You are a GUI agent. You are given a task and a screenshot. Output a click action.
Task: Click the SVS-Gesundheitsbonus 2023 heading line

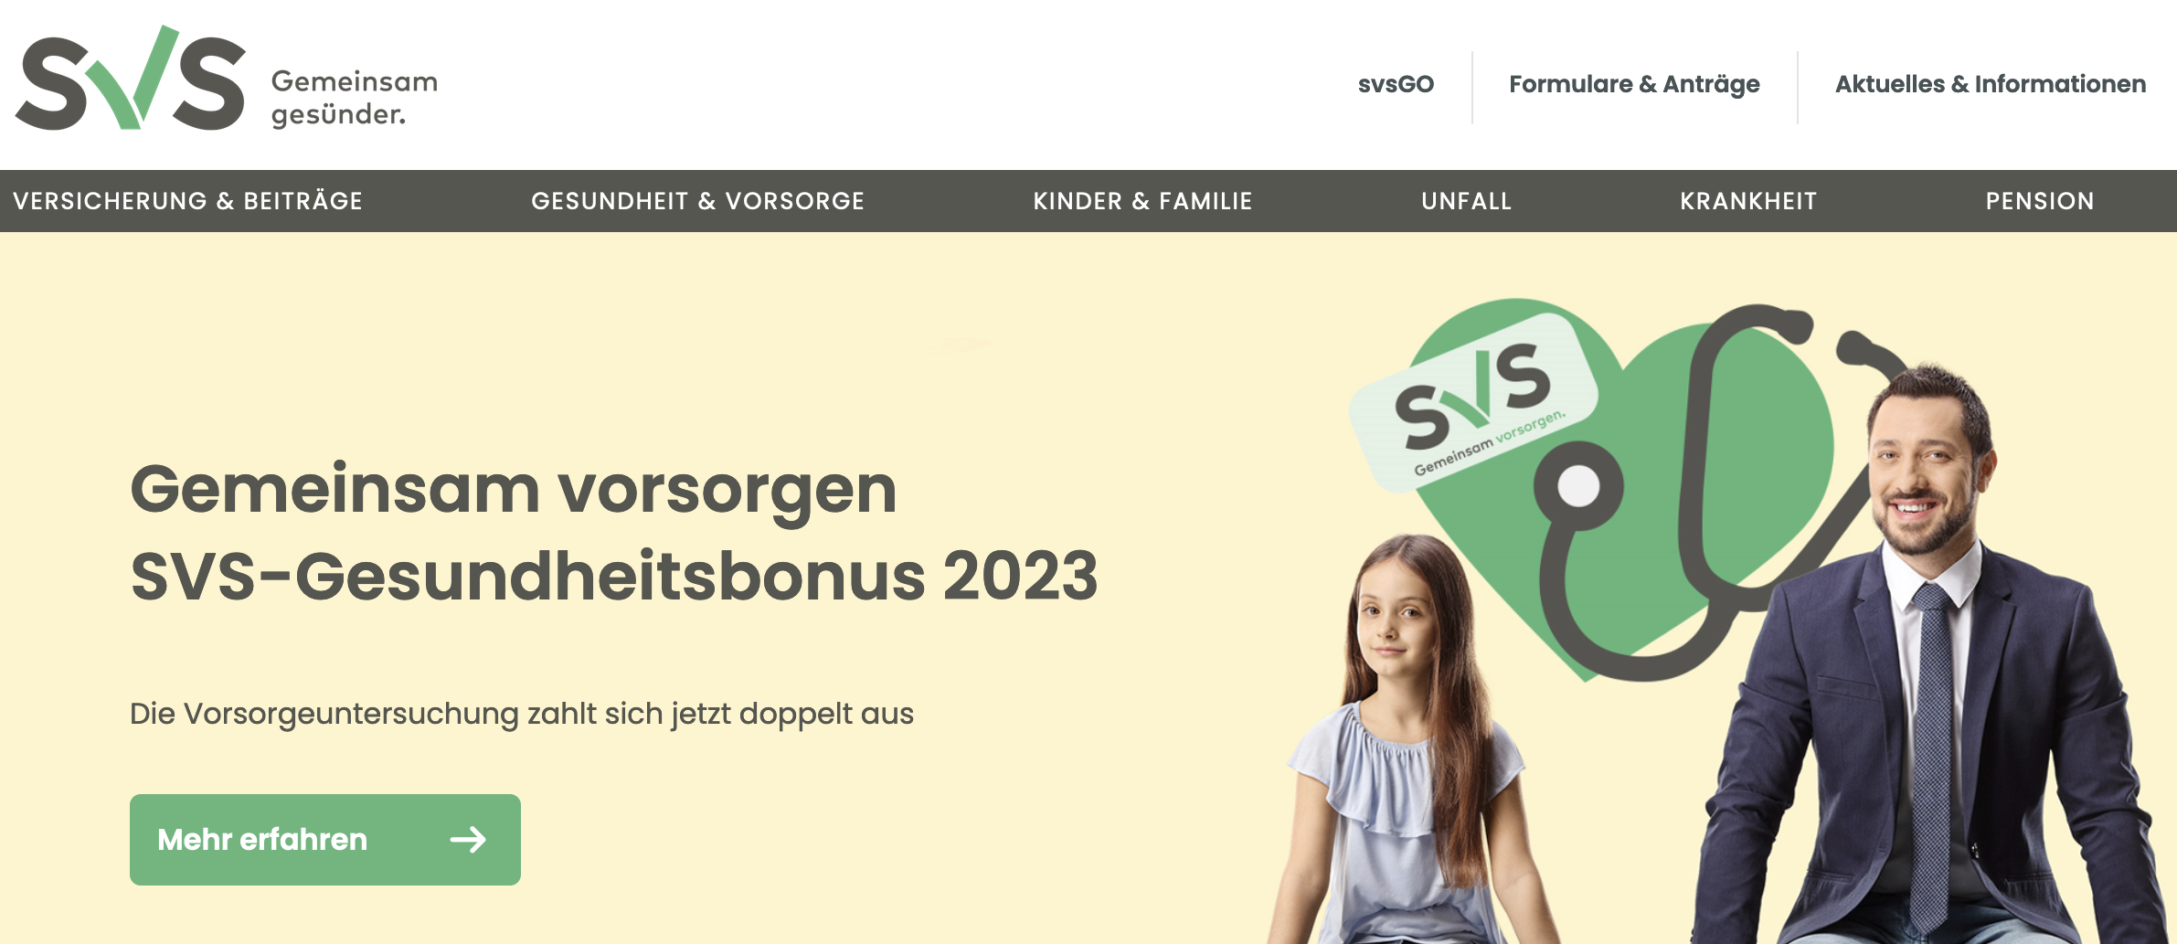(614, 577)
